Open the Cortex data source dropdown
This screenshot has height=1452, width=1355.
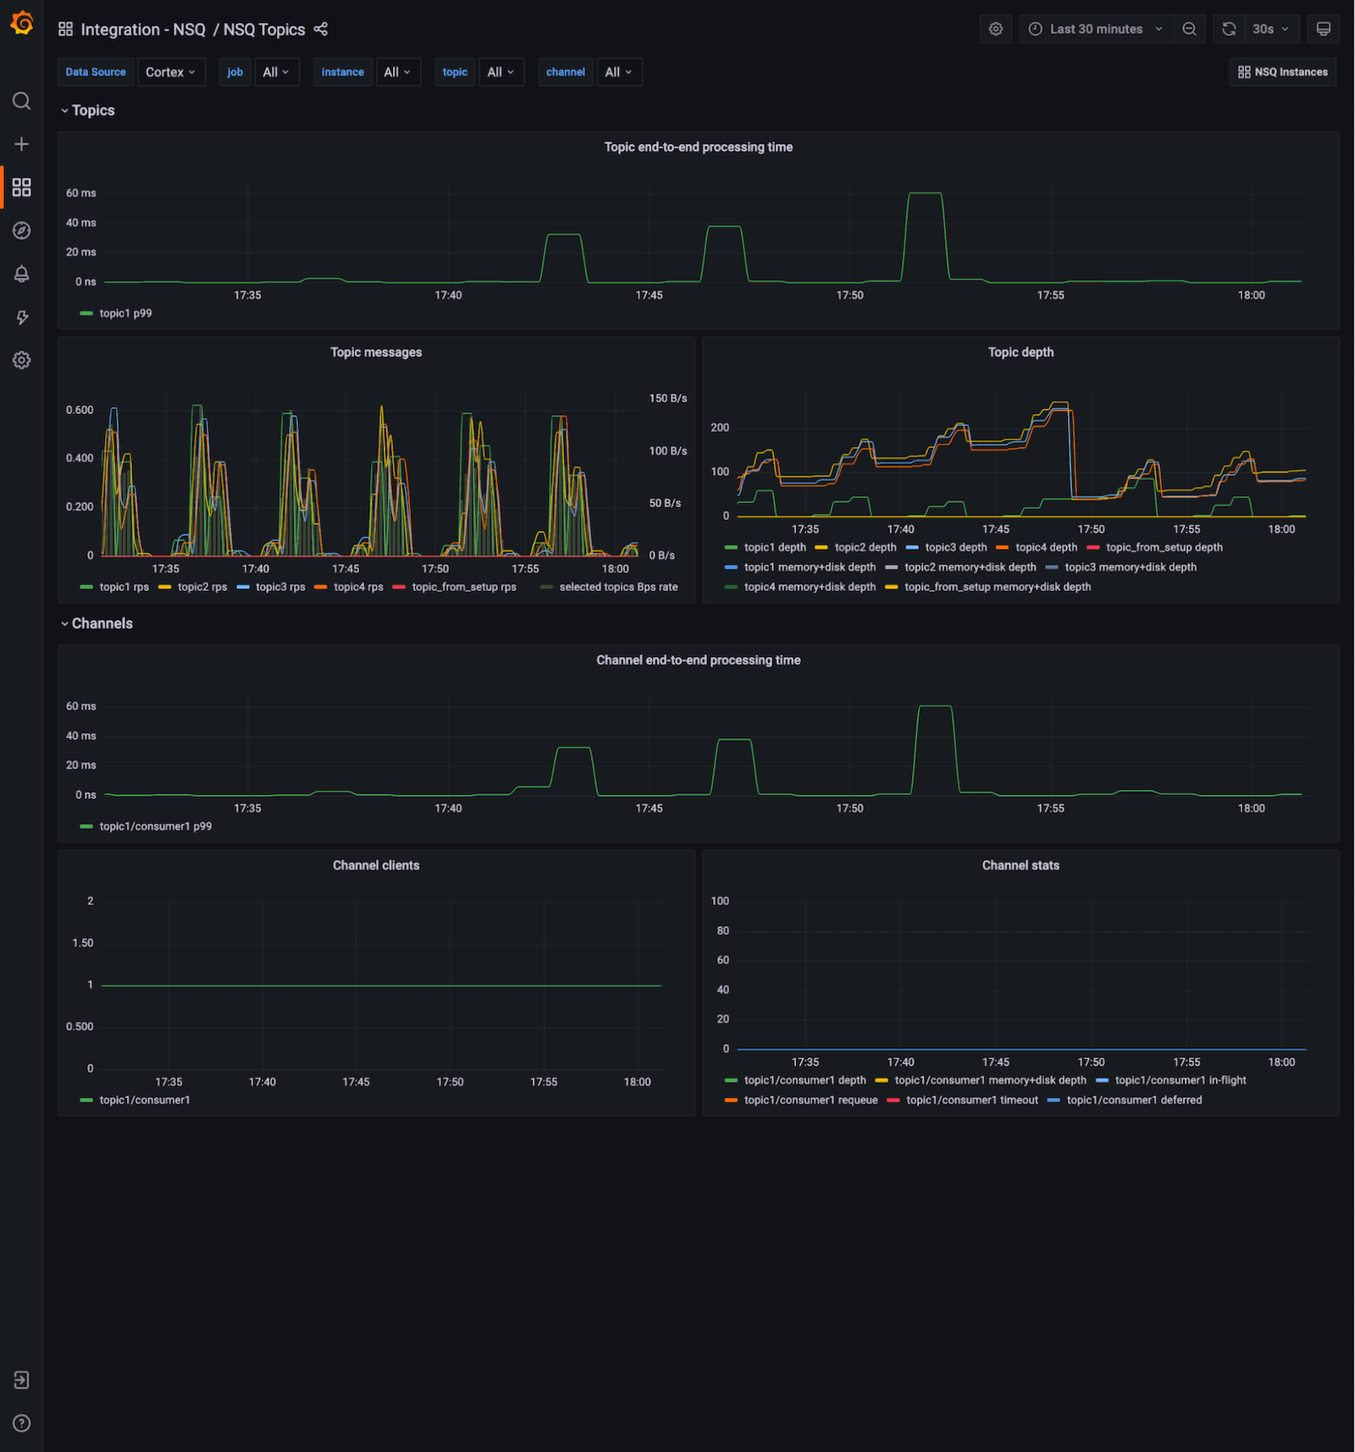click(172, 72)
